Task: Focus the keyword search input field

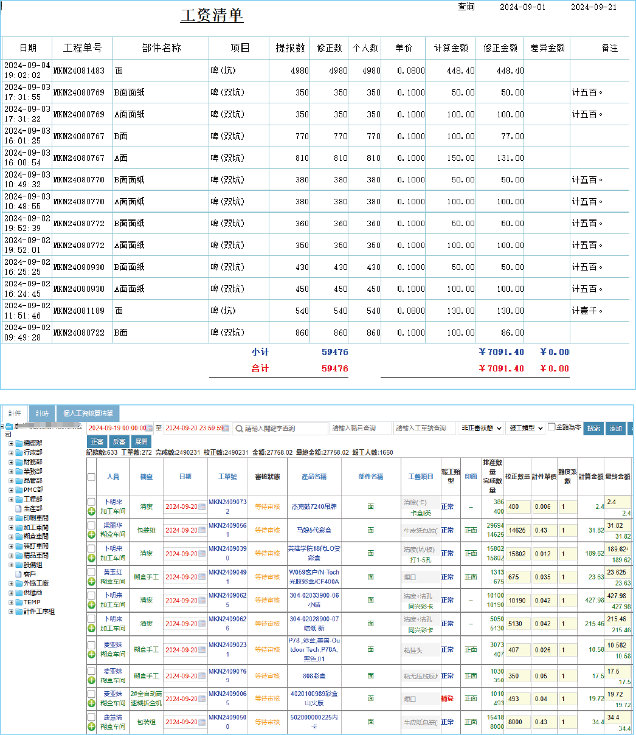Action: (x=280, y=428)
